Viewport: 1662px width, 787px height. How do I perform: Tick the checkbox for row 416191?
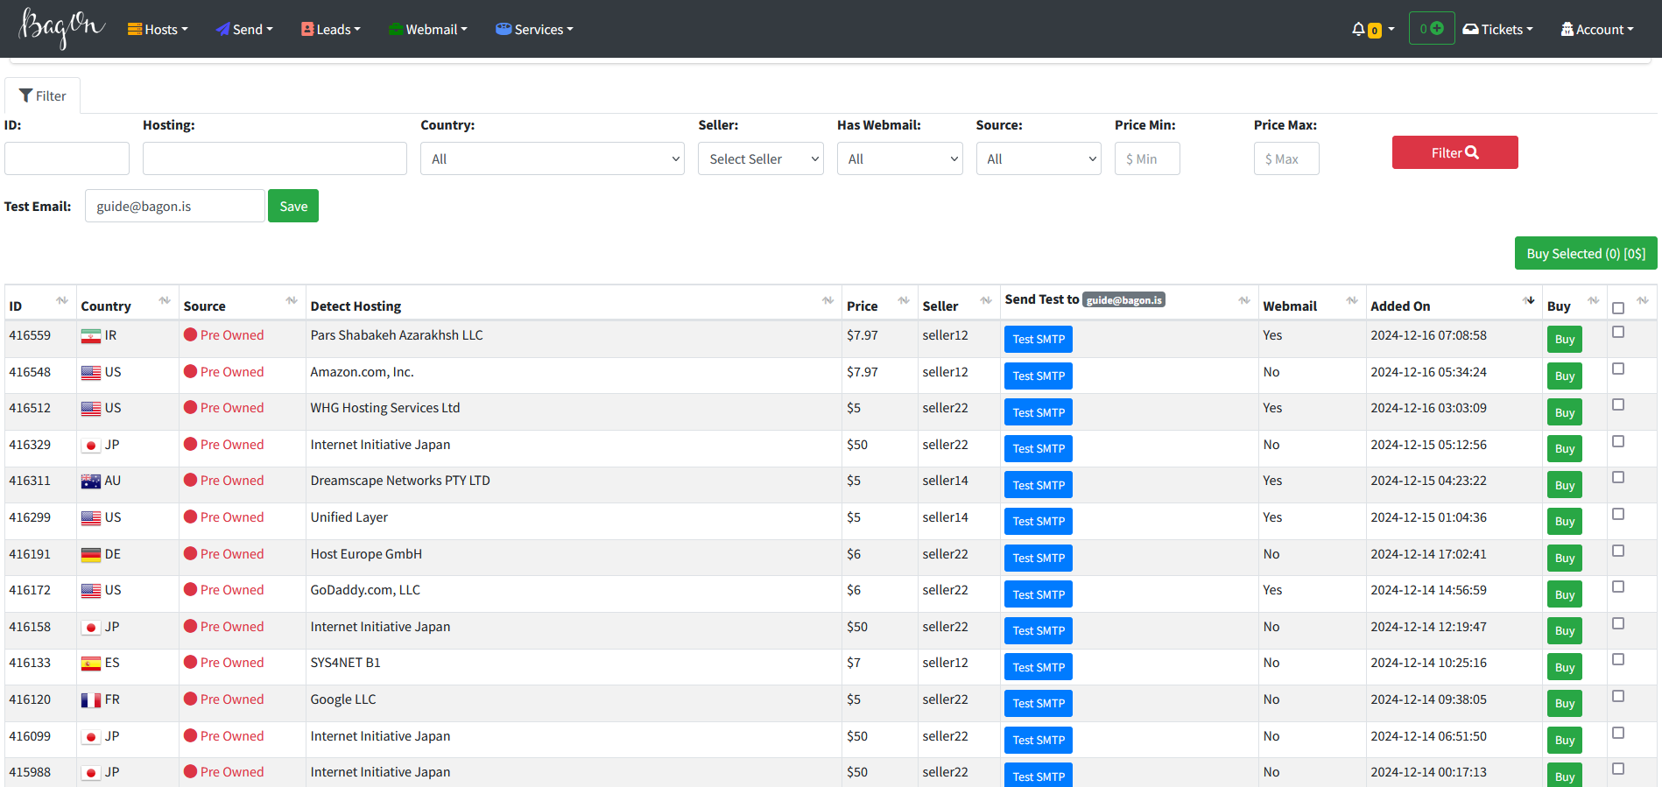coord(1618,551)
